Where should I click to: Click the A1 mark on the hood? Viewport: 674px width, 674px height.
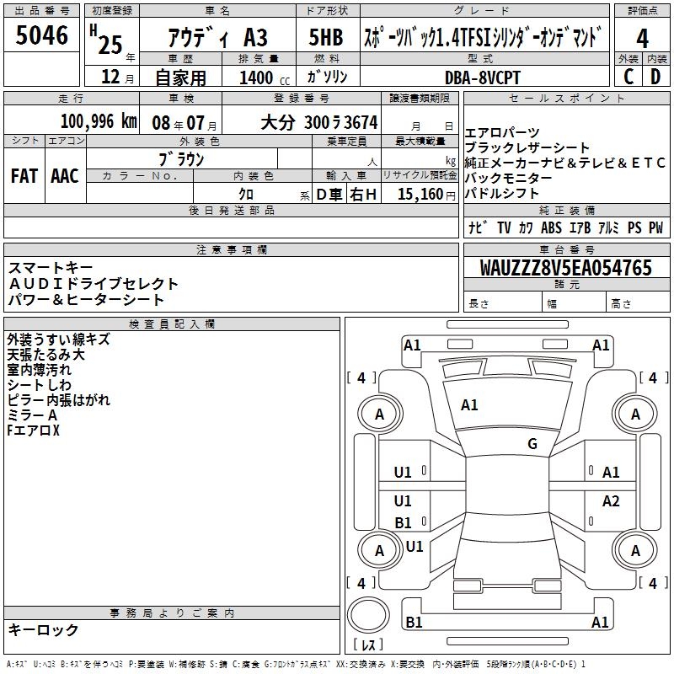tap(469, 405)
